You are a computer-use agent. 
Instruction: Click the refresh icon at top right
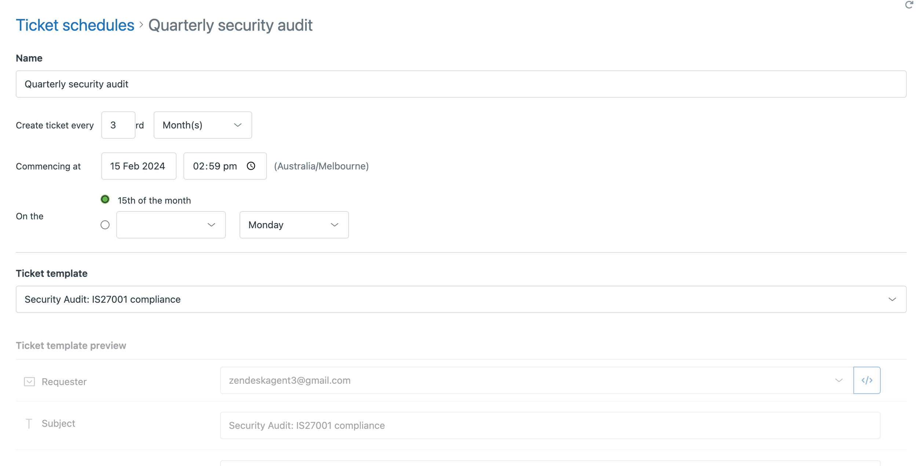coord(909,5)
